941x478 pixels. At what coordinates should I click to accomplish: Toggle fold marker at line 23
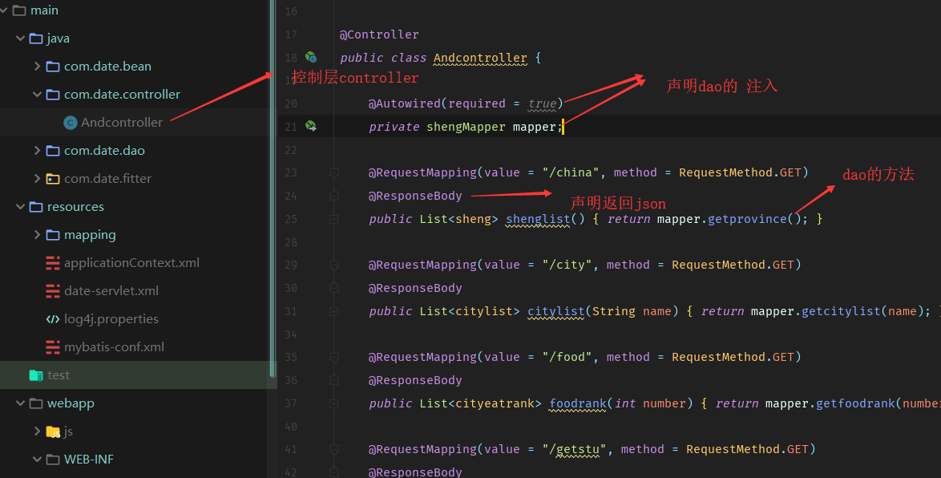[x=334, y=173]
